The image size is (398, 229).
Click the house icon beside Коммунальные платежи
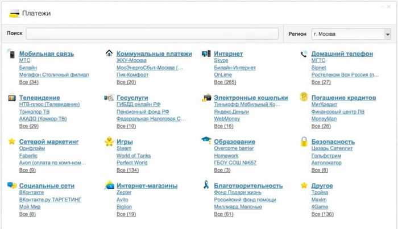pos(109,53)
